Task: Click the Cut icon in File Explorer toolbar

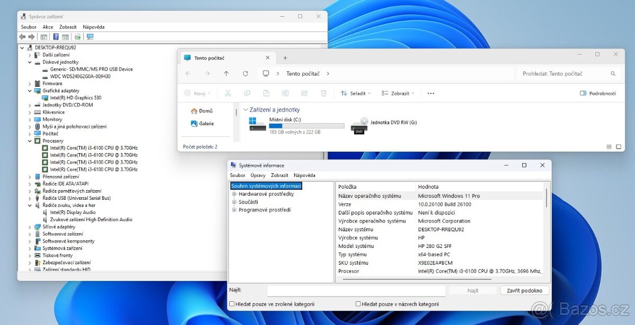Action: click(228, 92)
